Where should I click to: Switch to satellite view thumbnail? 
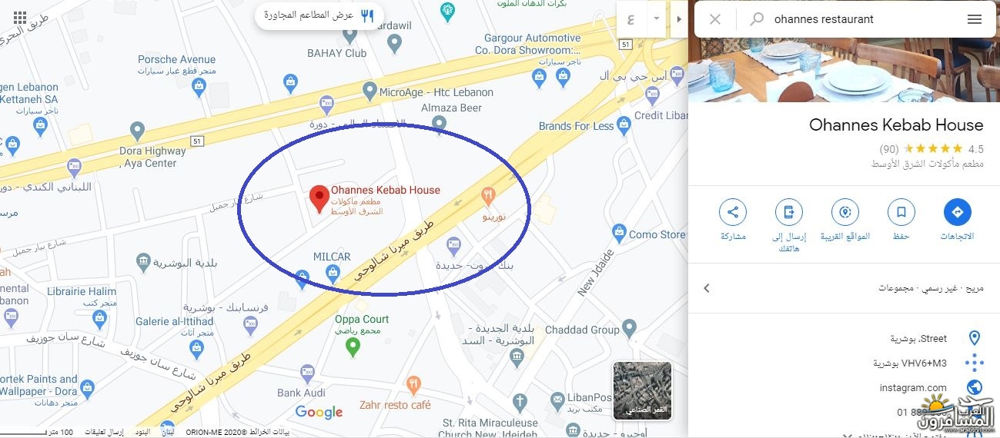[642, 391]
